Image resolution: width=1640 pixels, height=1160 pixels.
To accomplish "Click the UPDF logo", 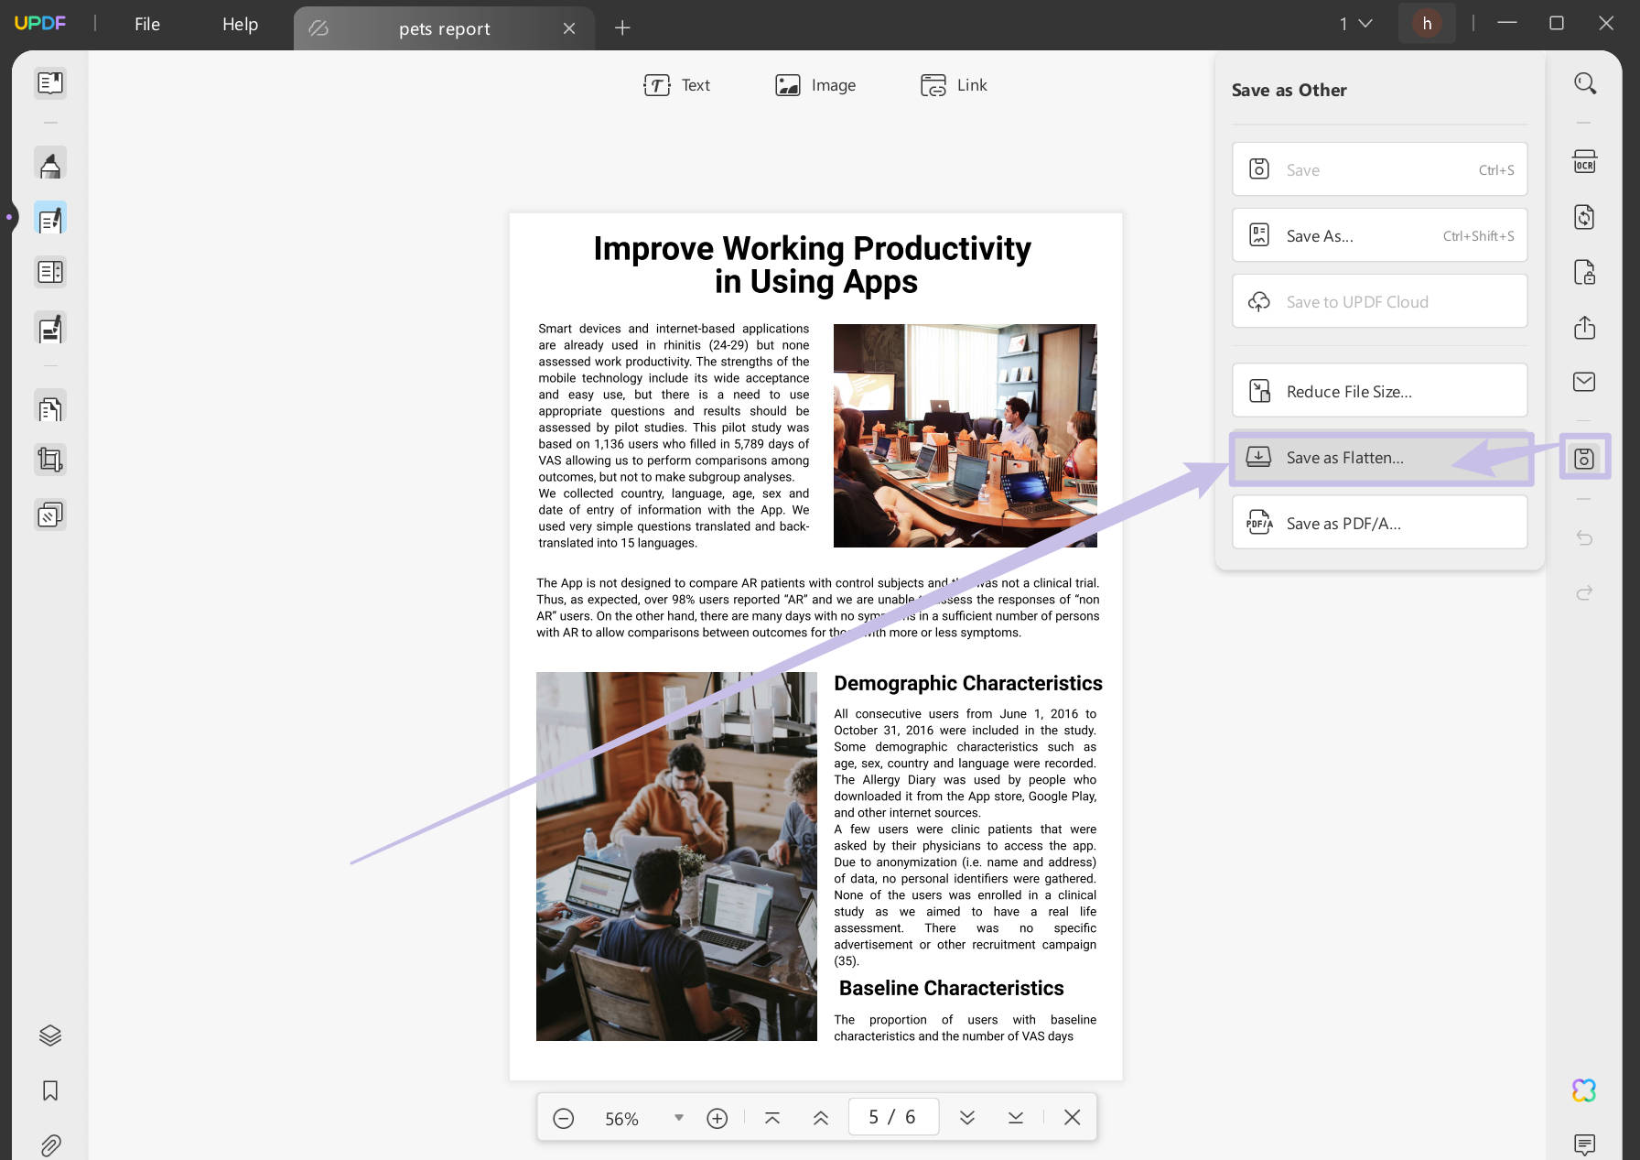I will click(40, 23).
